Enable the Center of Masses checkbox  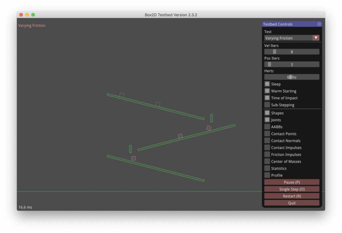tap(267, 162)
